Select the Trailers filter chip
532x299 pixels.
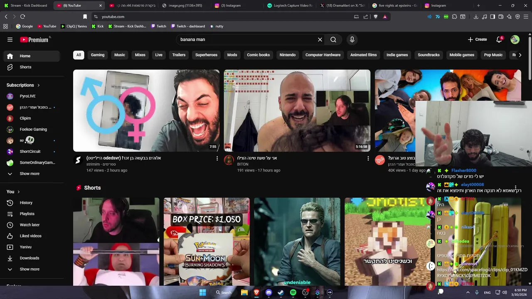click(179, 55)
